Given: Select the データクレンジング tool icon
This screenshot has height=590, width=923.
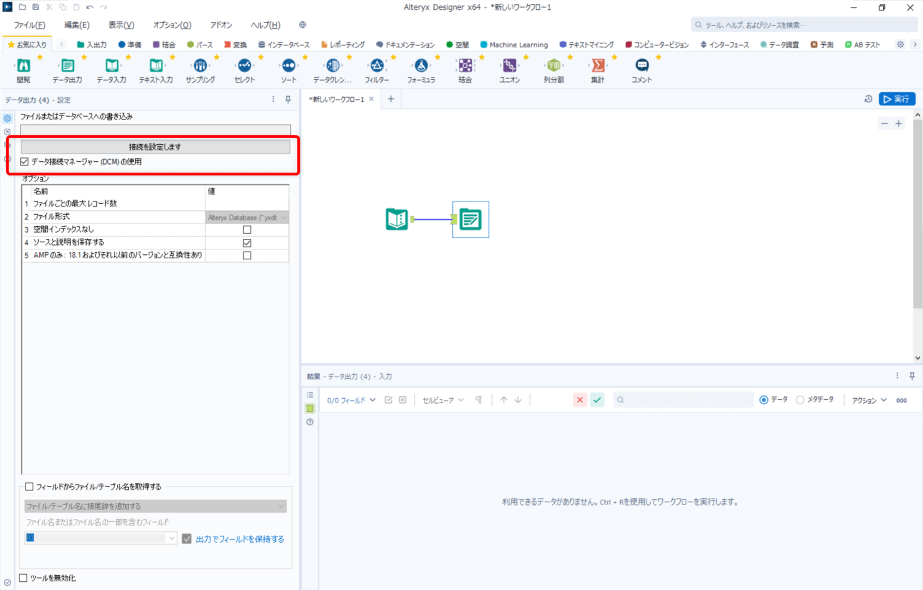Looking at the screenshot, I should [x=333, y=65].
